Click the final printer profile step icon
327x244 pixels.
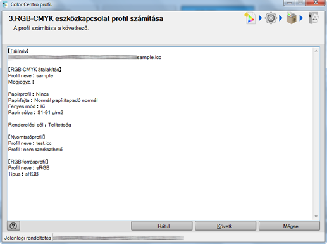pos(313,18)
